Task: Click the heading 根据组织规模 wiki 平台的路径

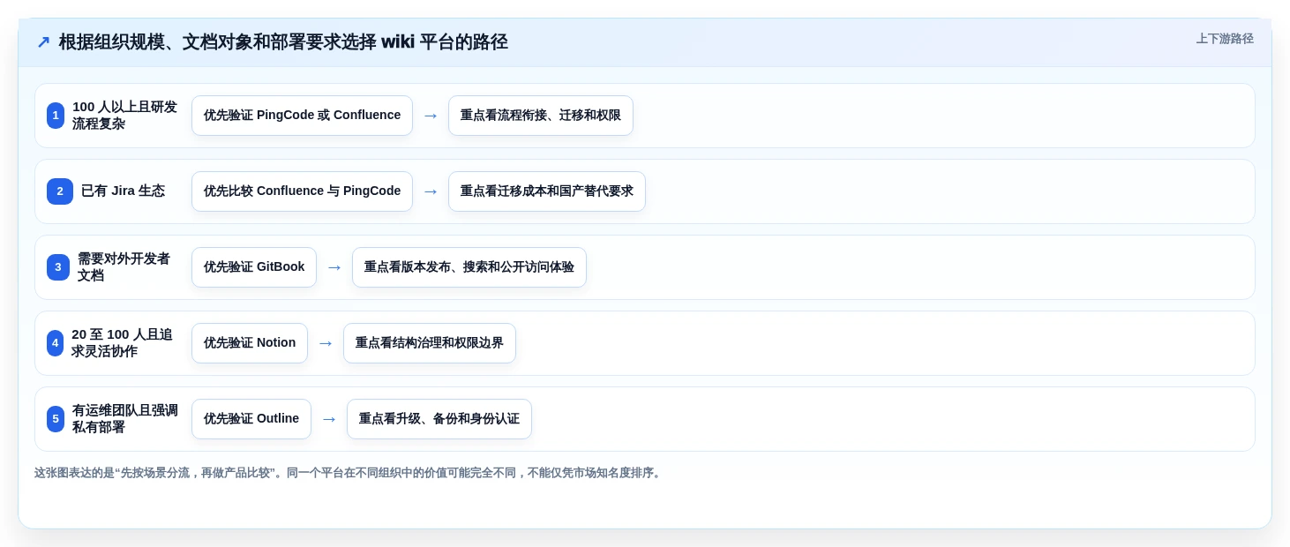Action: [x=283, y=42]
